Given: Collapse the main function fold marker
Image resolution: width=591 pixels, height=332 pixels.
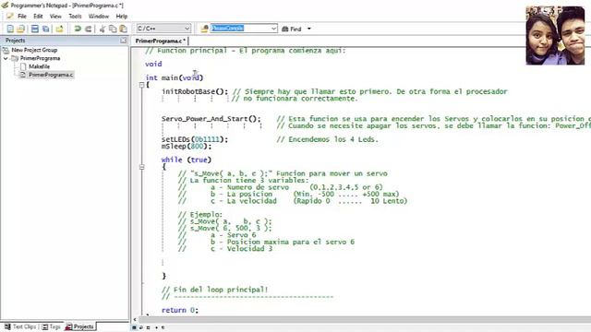Looking at the screenshot, I should click(141, 85).
